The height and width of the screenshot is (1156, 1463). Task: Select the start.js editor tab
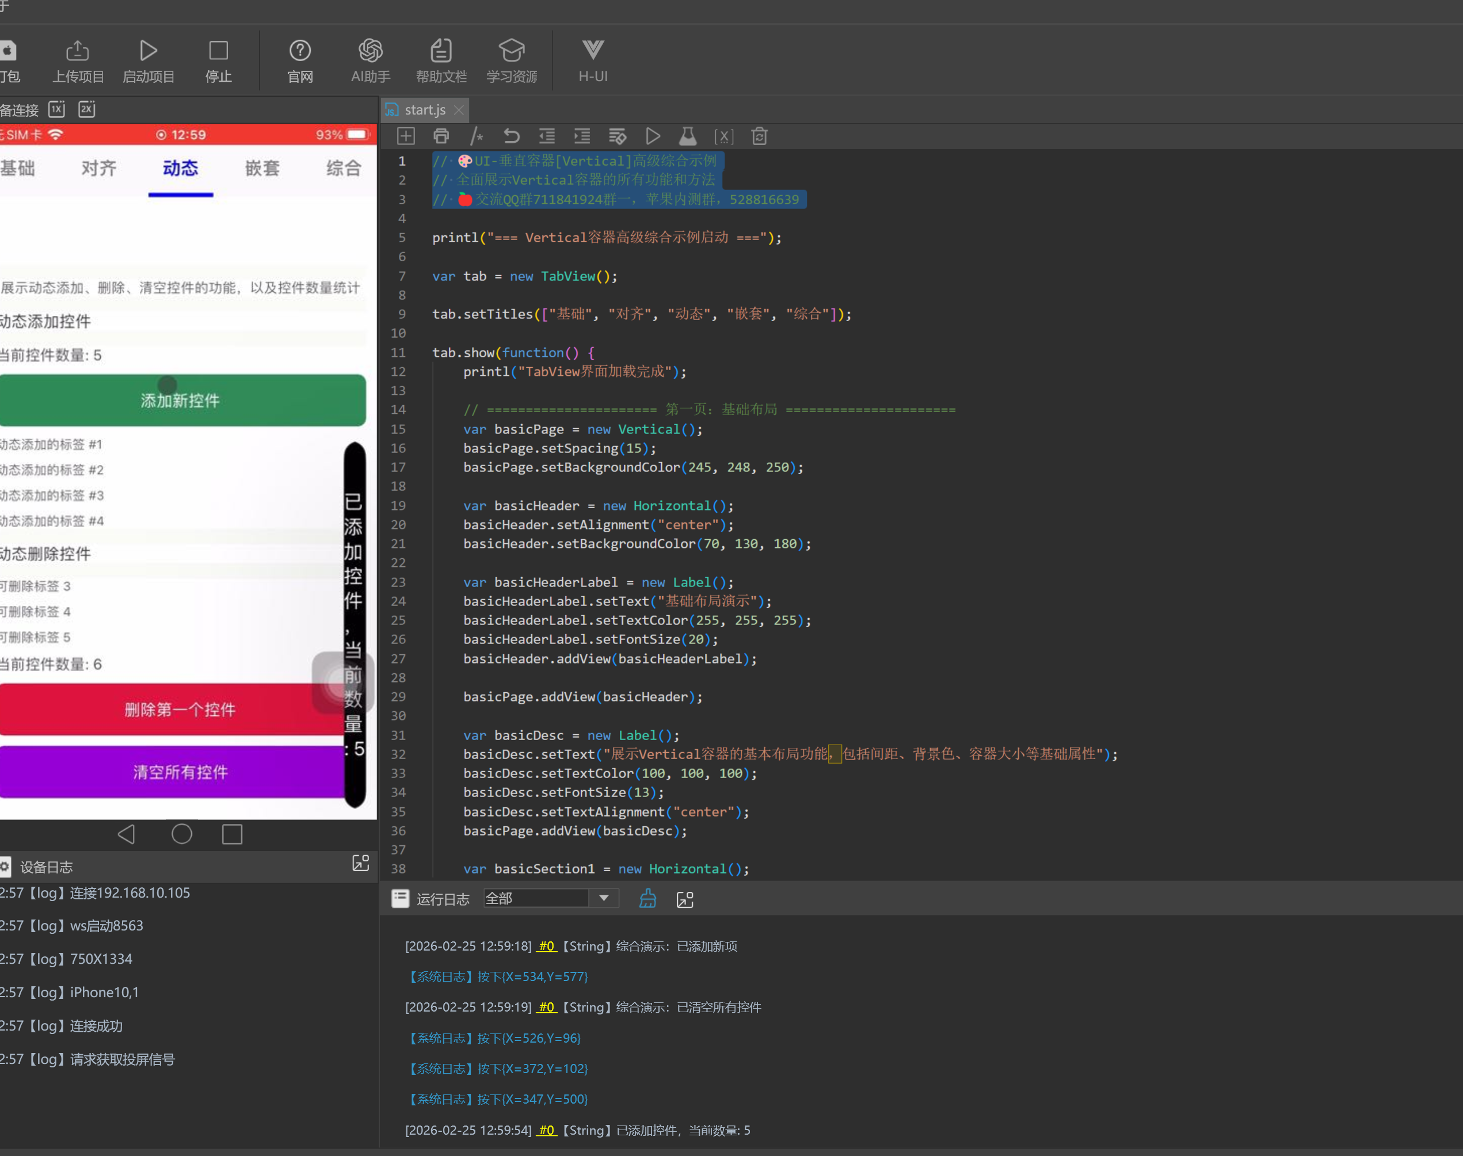[x=424, y=110]
